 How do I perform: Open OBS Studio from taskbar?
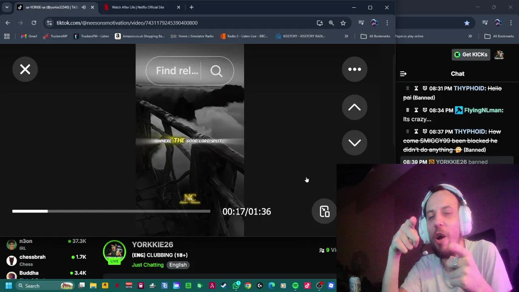[319, 286]
